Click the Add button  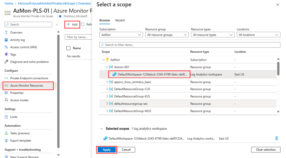(x=72, y=24)
